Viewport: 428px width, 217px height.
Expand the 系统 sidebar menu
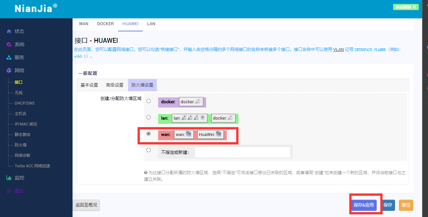[19, 44]
